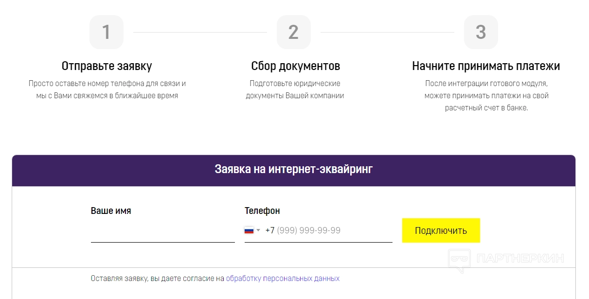Click the "Телефон" field label
Screen dimensions: 589x299
click(x=262, y=211)
